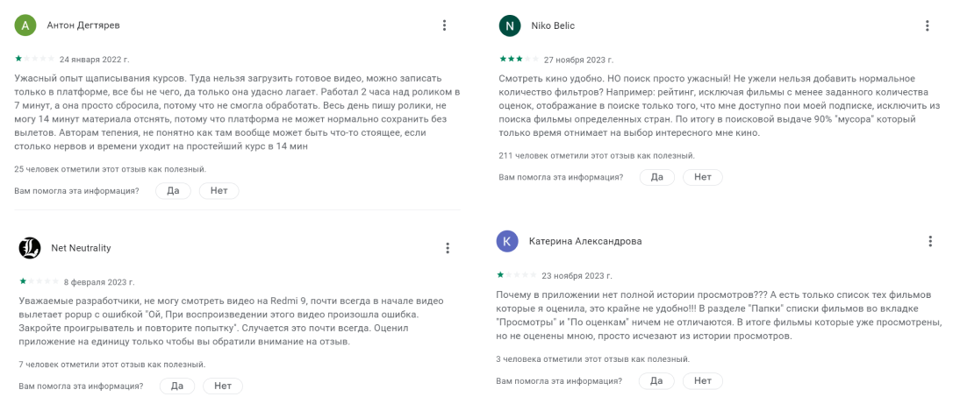Image resolution: width=953 pixels, height=404 pixels.
Task: Open options menu for Niko Belic's review
Action: click(x=927, y=25)
